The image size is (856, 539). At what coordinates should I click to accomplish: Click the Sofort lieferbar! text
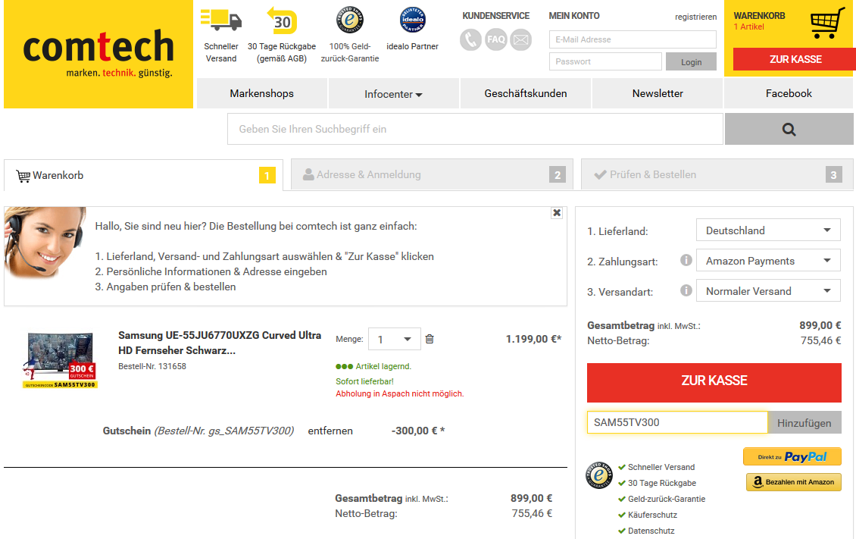[364, 382]
